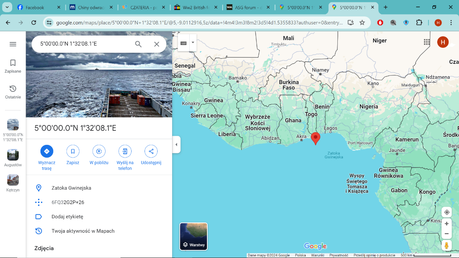The height and width of the screenshot is (258, 459).
Task: Switch to the ASG forum tab
Action: [x=245, y=7]
